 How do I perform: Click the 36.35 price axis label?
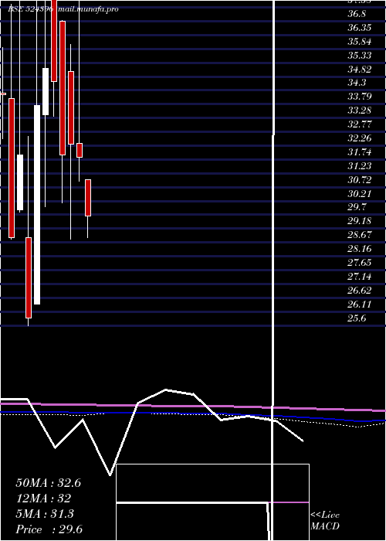pos(360,28)
